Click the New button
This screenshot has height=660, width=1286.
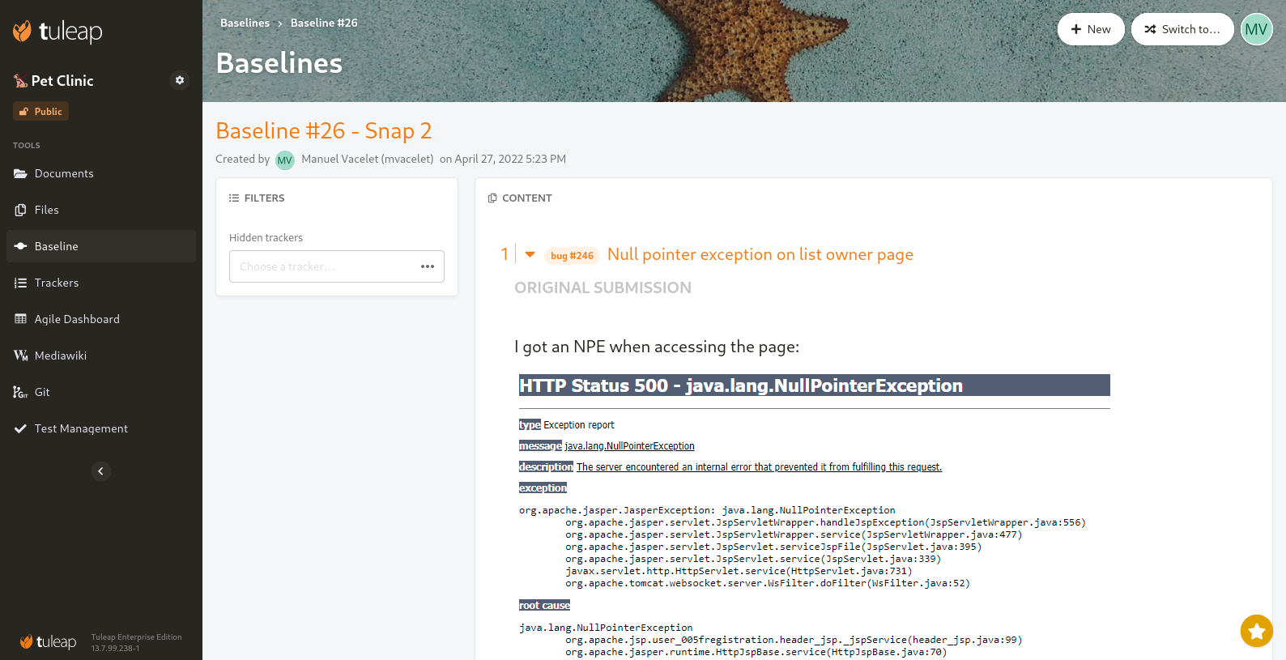click(x=1090, y=29)
